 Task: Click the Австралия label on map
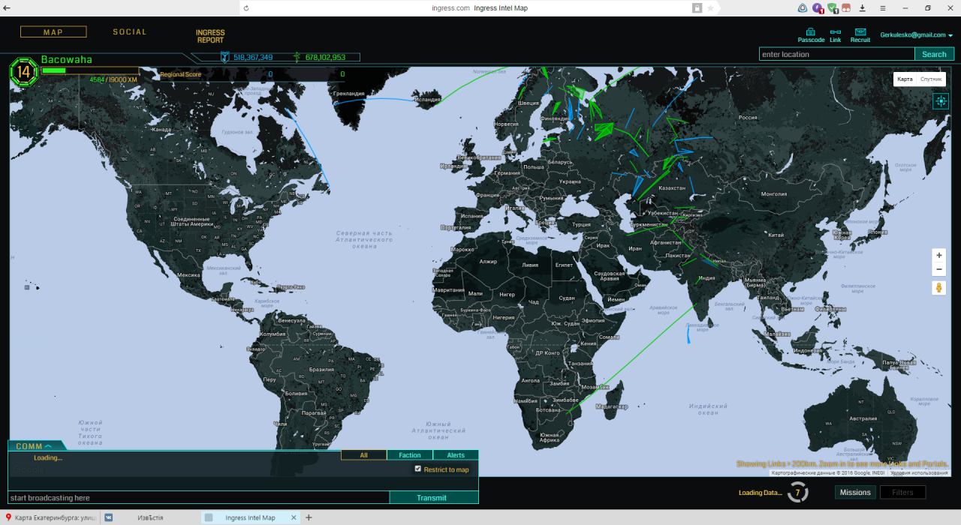[863, 418]
